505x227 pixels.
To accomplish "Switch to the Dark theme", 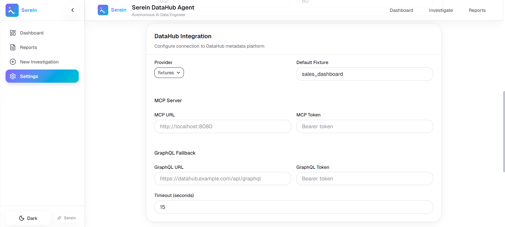I will tap(28, 218).
